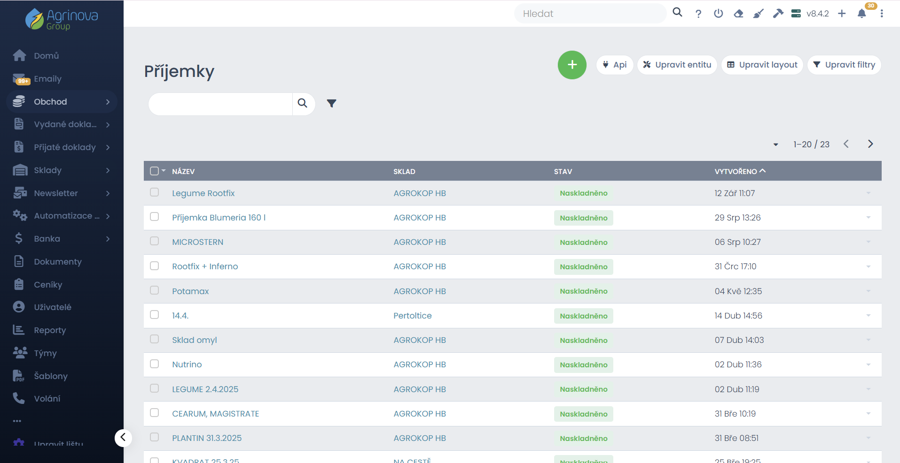The image size is (900, 463).
Task: Click the hammer icon in top toolbar
Action: pos(778,14)
